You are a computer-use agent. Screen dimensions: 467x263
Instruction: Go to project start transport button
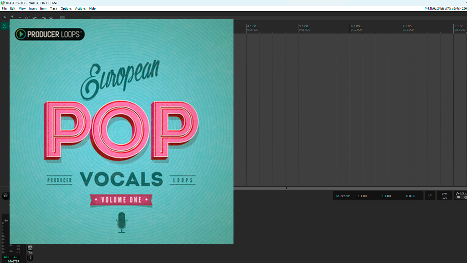(5, 196)
